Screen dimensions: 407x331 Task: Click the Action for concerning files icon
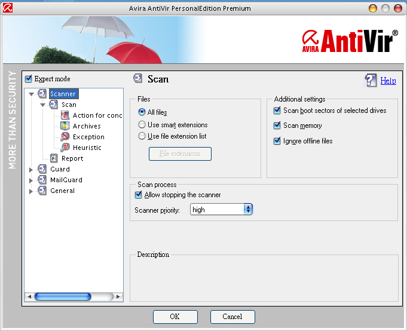[65, 115]
